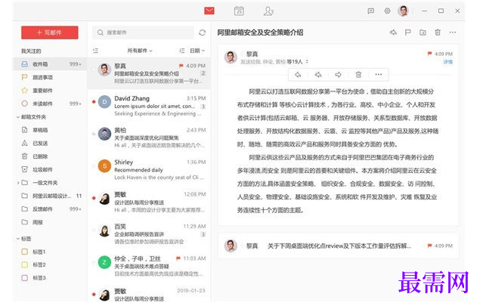Image resolution: width=483 pixels, height=306 pixels.
Task: Open the 草稿箱 drafts folder
Action: coord(50,130)
